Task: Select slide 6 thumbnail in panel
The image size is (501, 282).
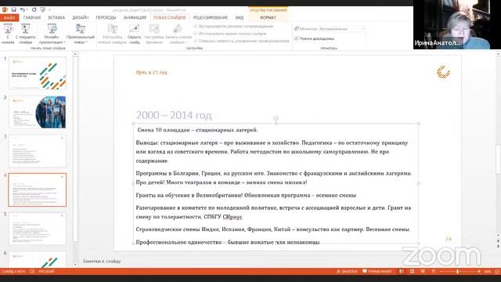Action: [x=38, y=259]
